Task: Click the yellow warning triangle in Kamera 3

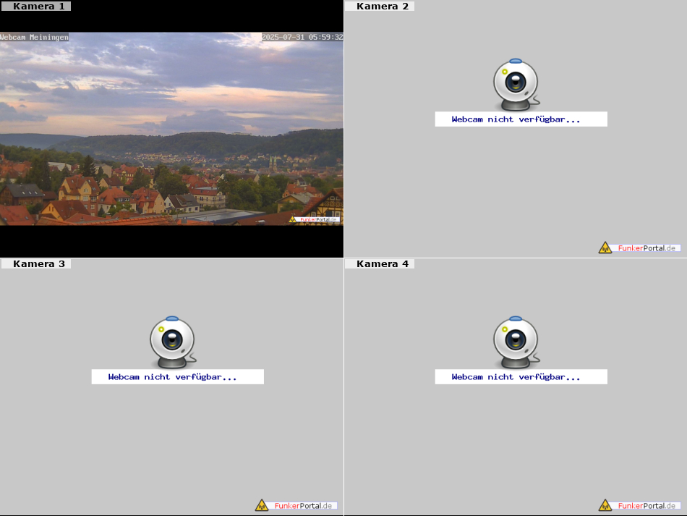Action: (262, 505)
